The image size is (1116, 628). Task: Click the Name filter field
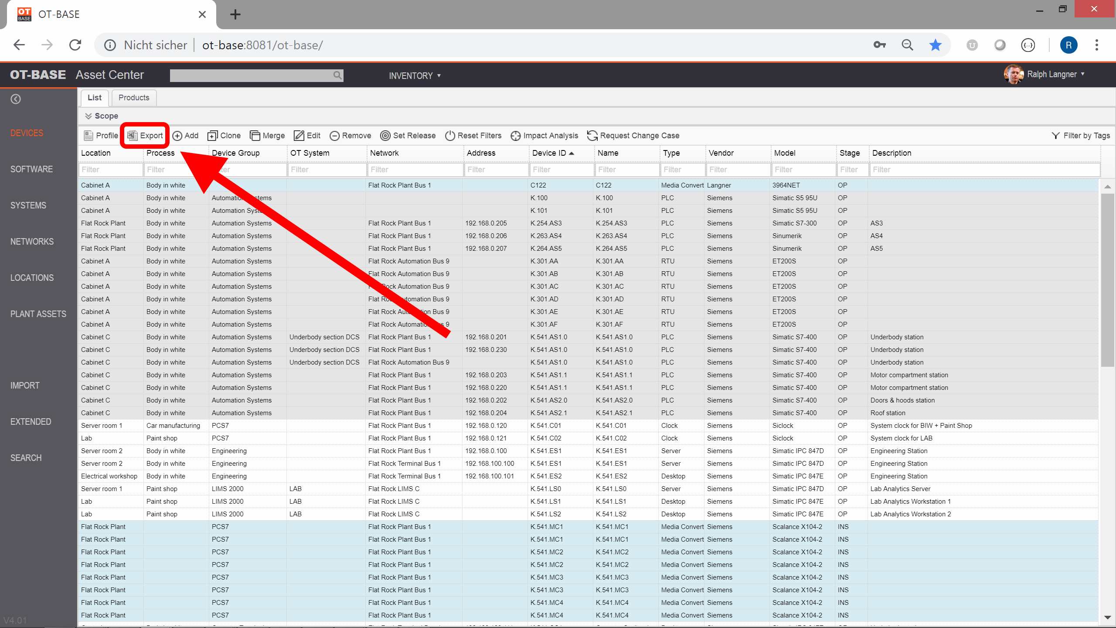coord(627,170)
